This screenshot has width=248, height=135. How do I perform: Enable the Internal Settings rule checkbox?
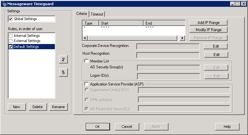click(11, 36)
